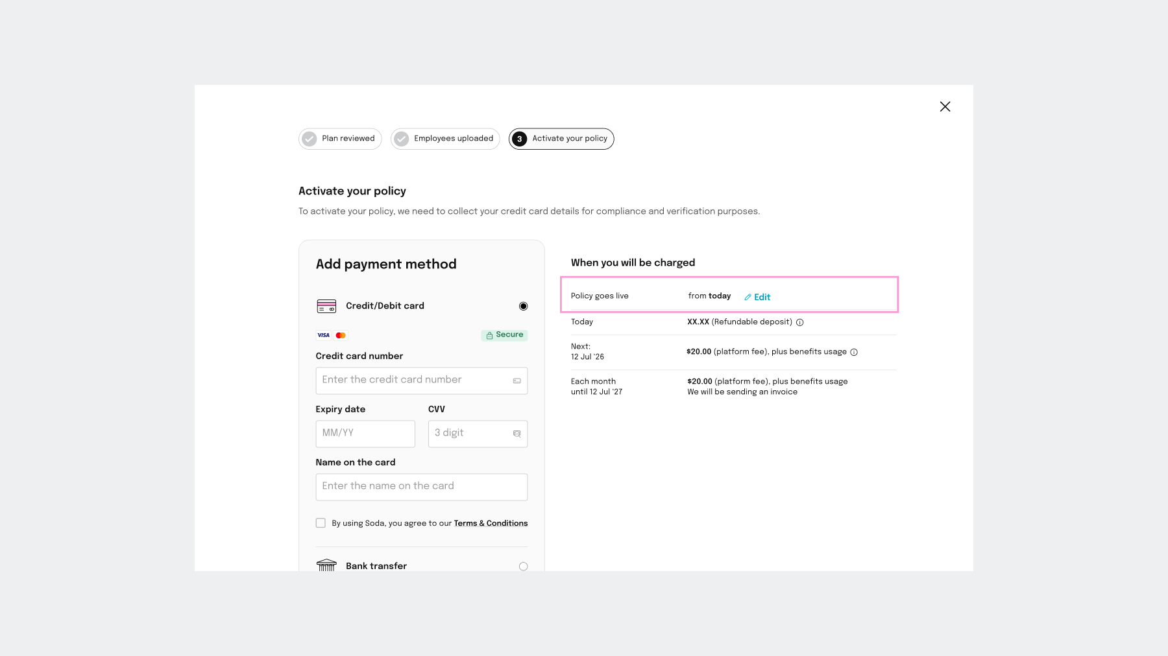The width and height of the screenshot is (1168, 656).
Task: Click the Name on the card field
Action: [x=422, y=487]
